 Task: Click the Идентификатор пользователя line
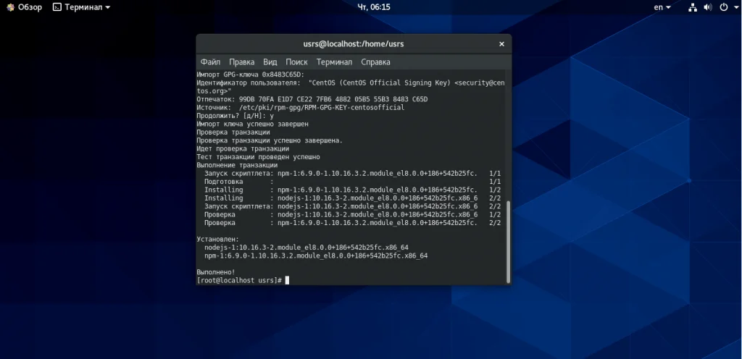(x=351, y=87)
